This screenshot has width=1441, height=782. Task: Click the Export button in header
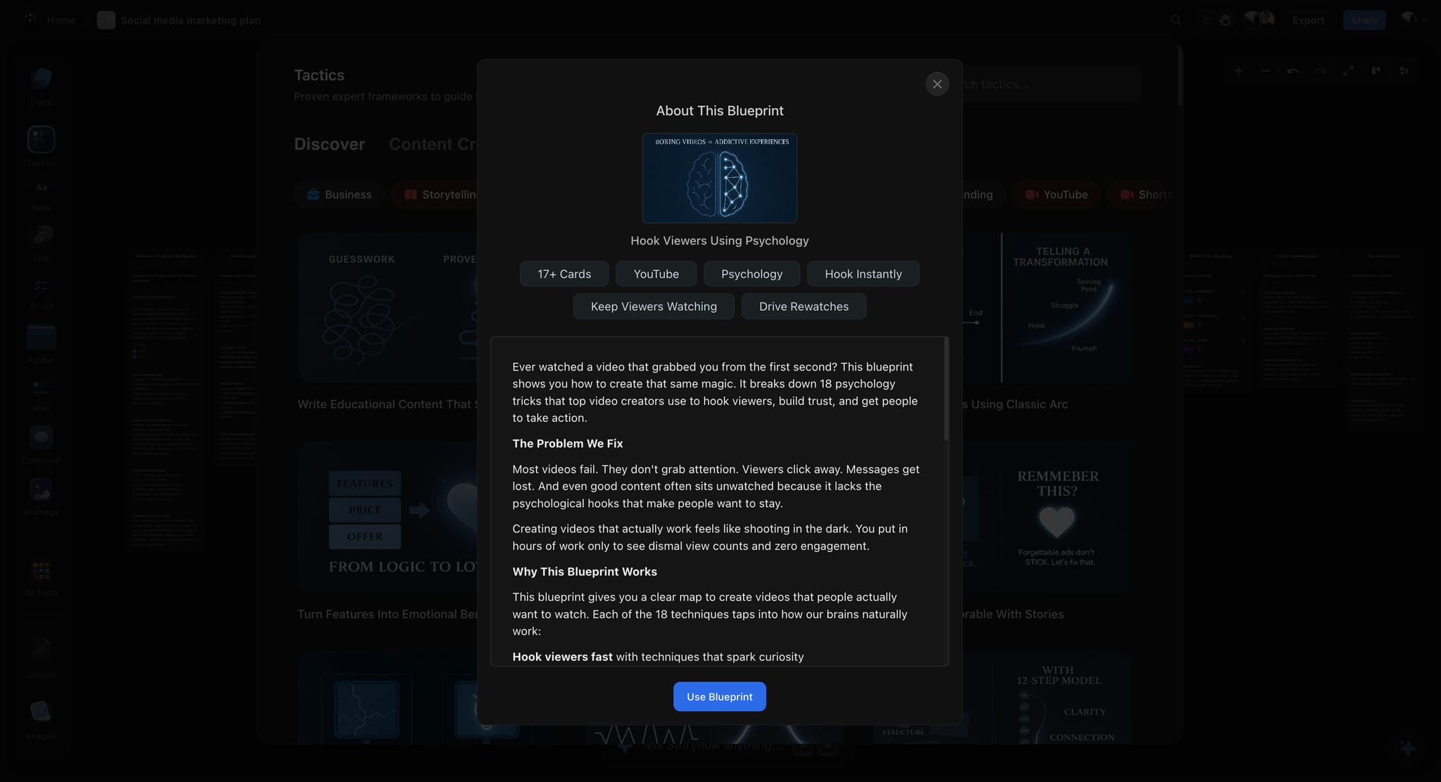[x=1308, y=20]
